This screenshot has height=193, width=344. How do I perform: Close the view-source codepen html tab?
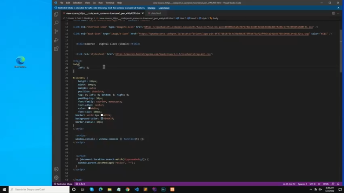[143, 13]
